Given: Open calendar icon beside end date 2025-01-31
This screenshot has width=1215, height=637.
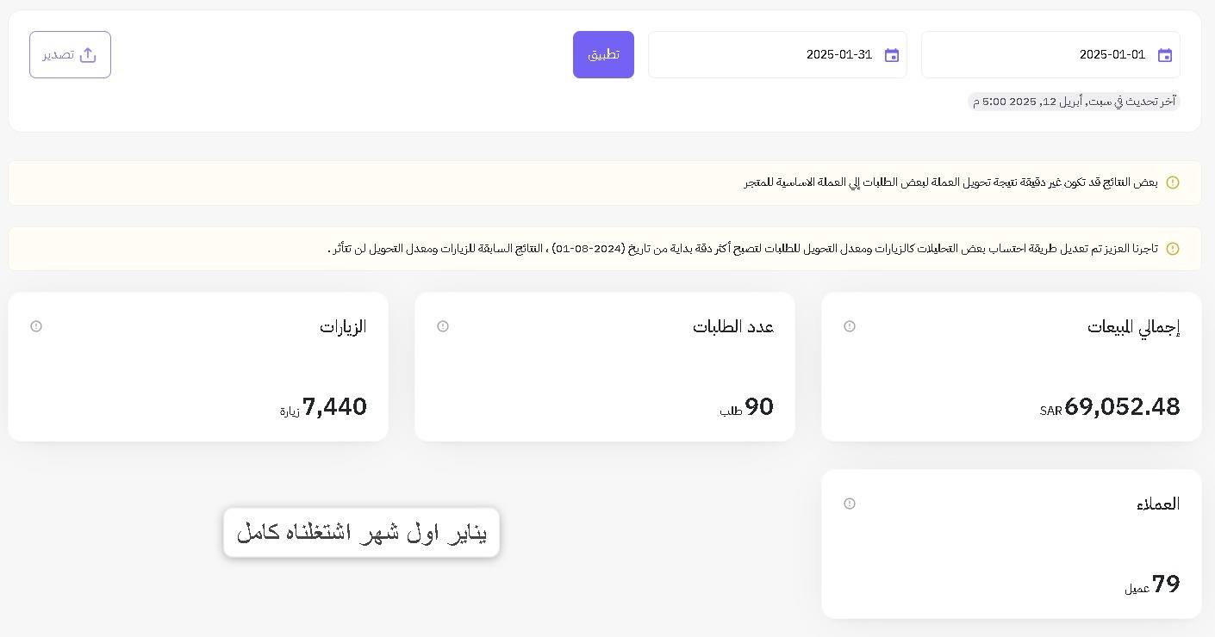Looking at the screenshot, I should [x=891, y=55].
